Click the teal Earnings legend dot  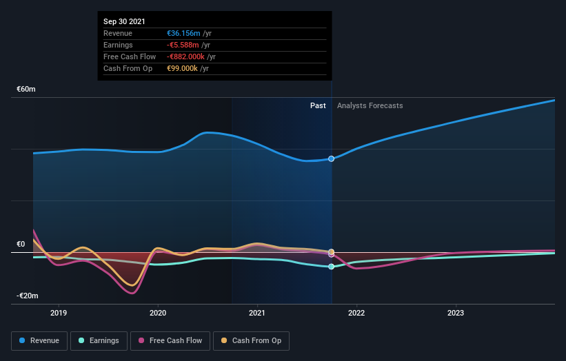pos(81,340)
